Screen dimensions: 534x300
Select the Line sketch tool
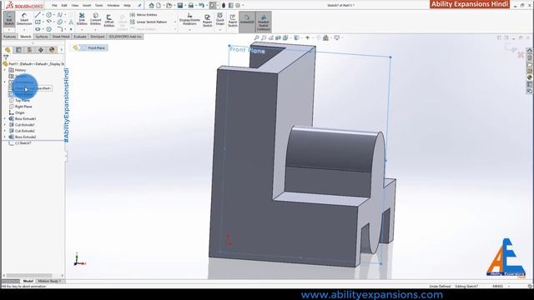point(38,15)
